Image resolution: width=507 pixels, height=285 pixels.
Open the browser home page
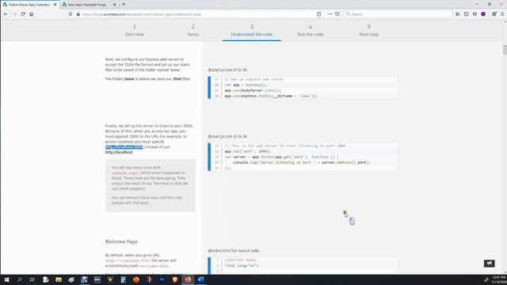pos(32,14)
